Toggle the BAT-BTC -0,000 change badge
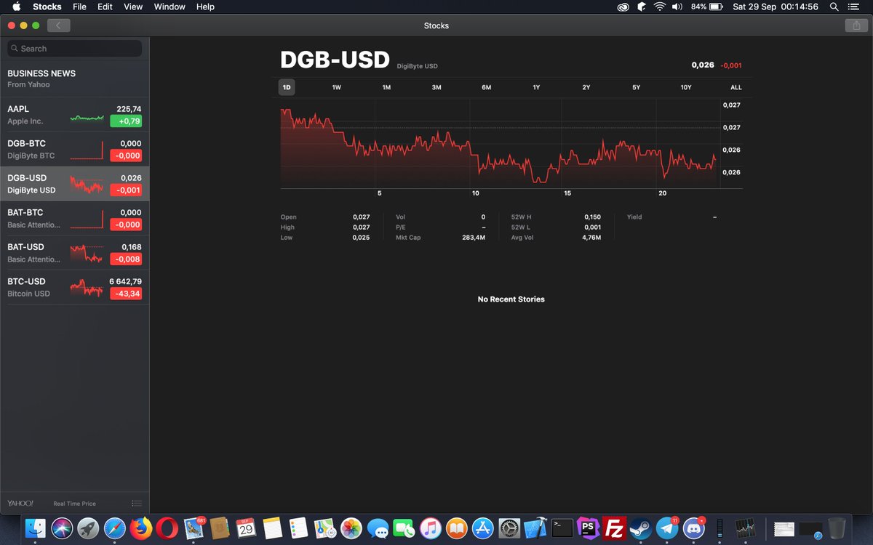This screenshot has width=873, height=545. click(x=126, y=225)
